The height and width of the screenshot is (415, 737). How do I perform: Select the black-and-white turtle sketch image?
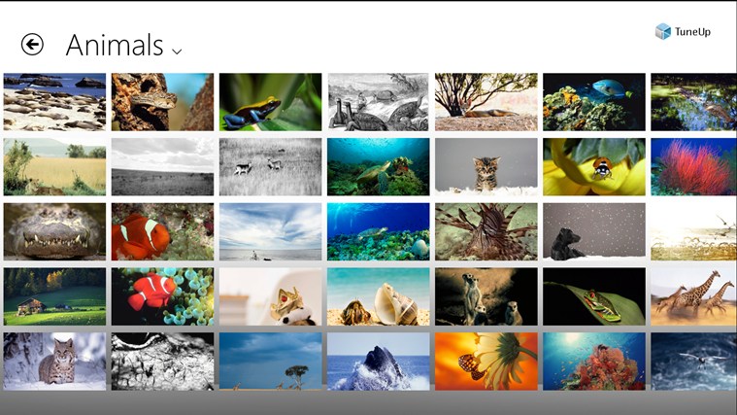(x=378, y=102)
